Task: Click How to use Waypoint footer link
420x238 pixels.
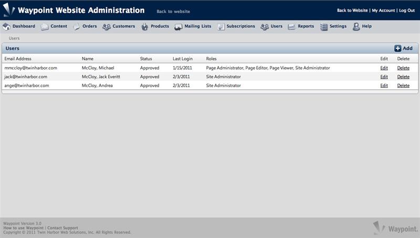Action: click(23, 228)
